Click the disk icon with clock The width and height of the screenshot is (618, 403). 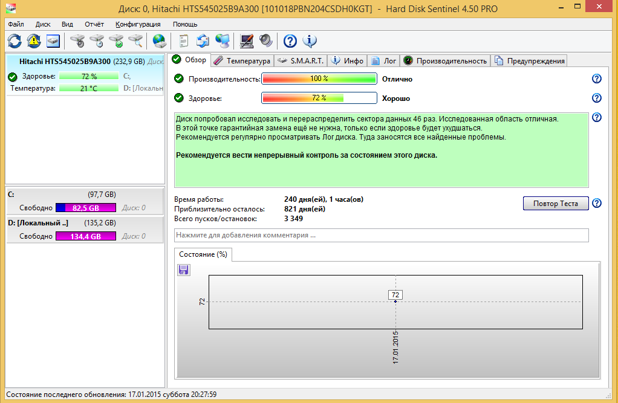point(97,41)
